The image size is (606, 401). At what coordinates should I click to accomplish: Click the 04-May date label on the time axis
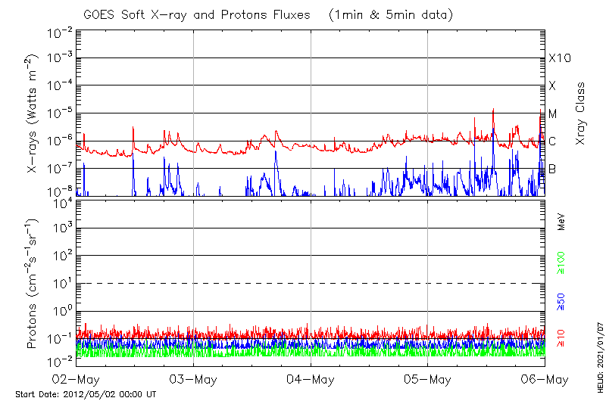[311, 380]
